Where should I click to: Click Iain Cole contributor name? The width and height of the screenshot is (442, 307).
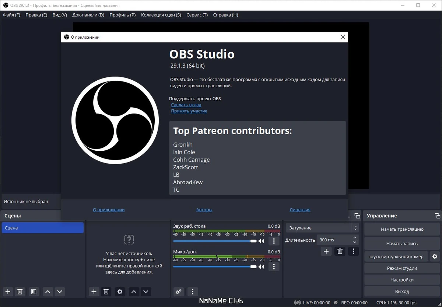pos(184,152)
